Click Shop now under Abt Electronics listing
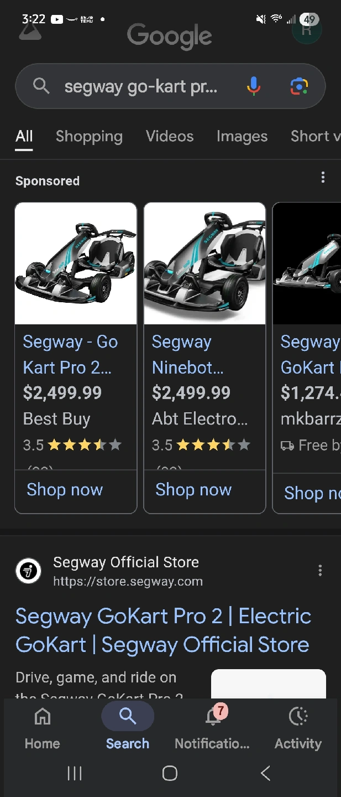 click(193, 490)
